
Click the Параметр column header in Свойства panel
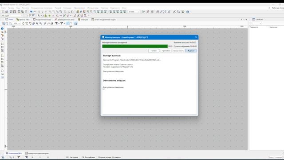[254, 27]
